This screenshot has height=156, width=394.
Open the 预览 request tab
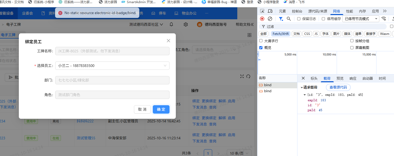pos(340,78)
